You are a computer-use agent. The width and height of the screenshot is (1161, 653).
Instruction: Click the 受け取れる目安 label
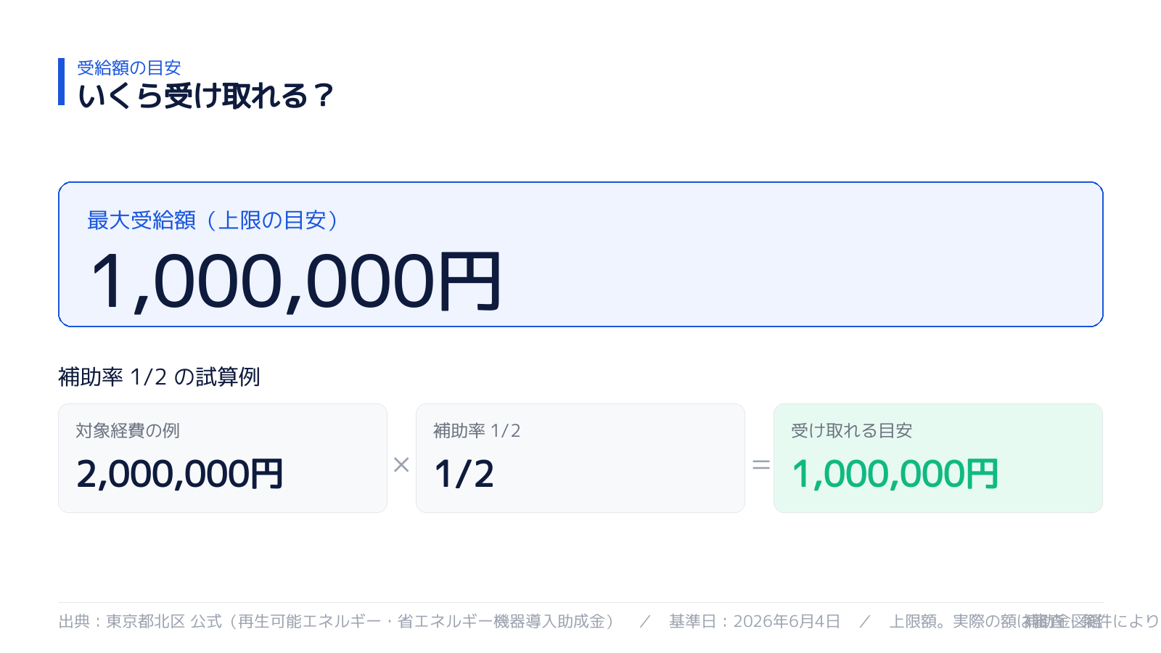851,430
